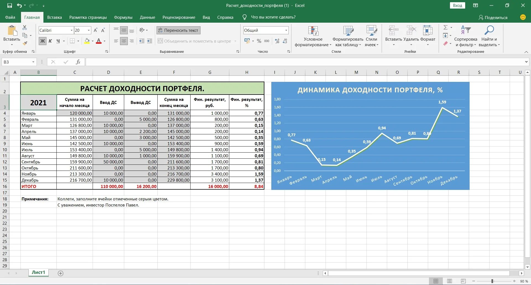This screenshot has width=531, height=285.
Task: Open fill color dropdown arrow
Action: click(93, 41)
